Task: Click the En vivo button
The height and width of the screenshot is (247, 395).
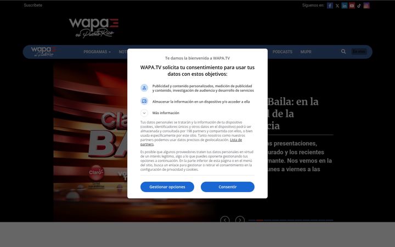Action: (x=359, y=52)
